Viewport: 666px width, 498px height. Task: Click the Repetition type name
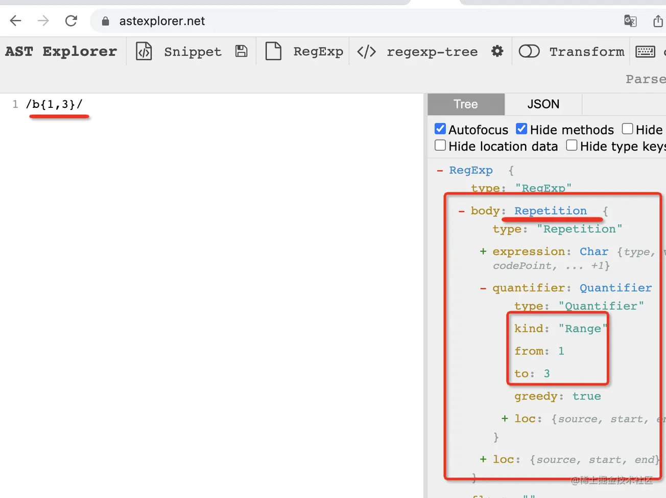pos(551,211)
